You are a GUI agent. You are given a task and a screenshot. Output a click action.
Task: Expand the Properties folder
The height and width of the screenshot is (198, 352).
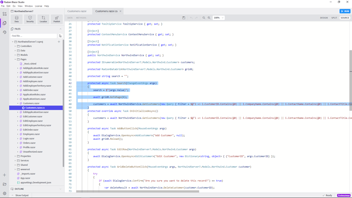click(x=15, y=156)
